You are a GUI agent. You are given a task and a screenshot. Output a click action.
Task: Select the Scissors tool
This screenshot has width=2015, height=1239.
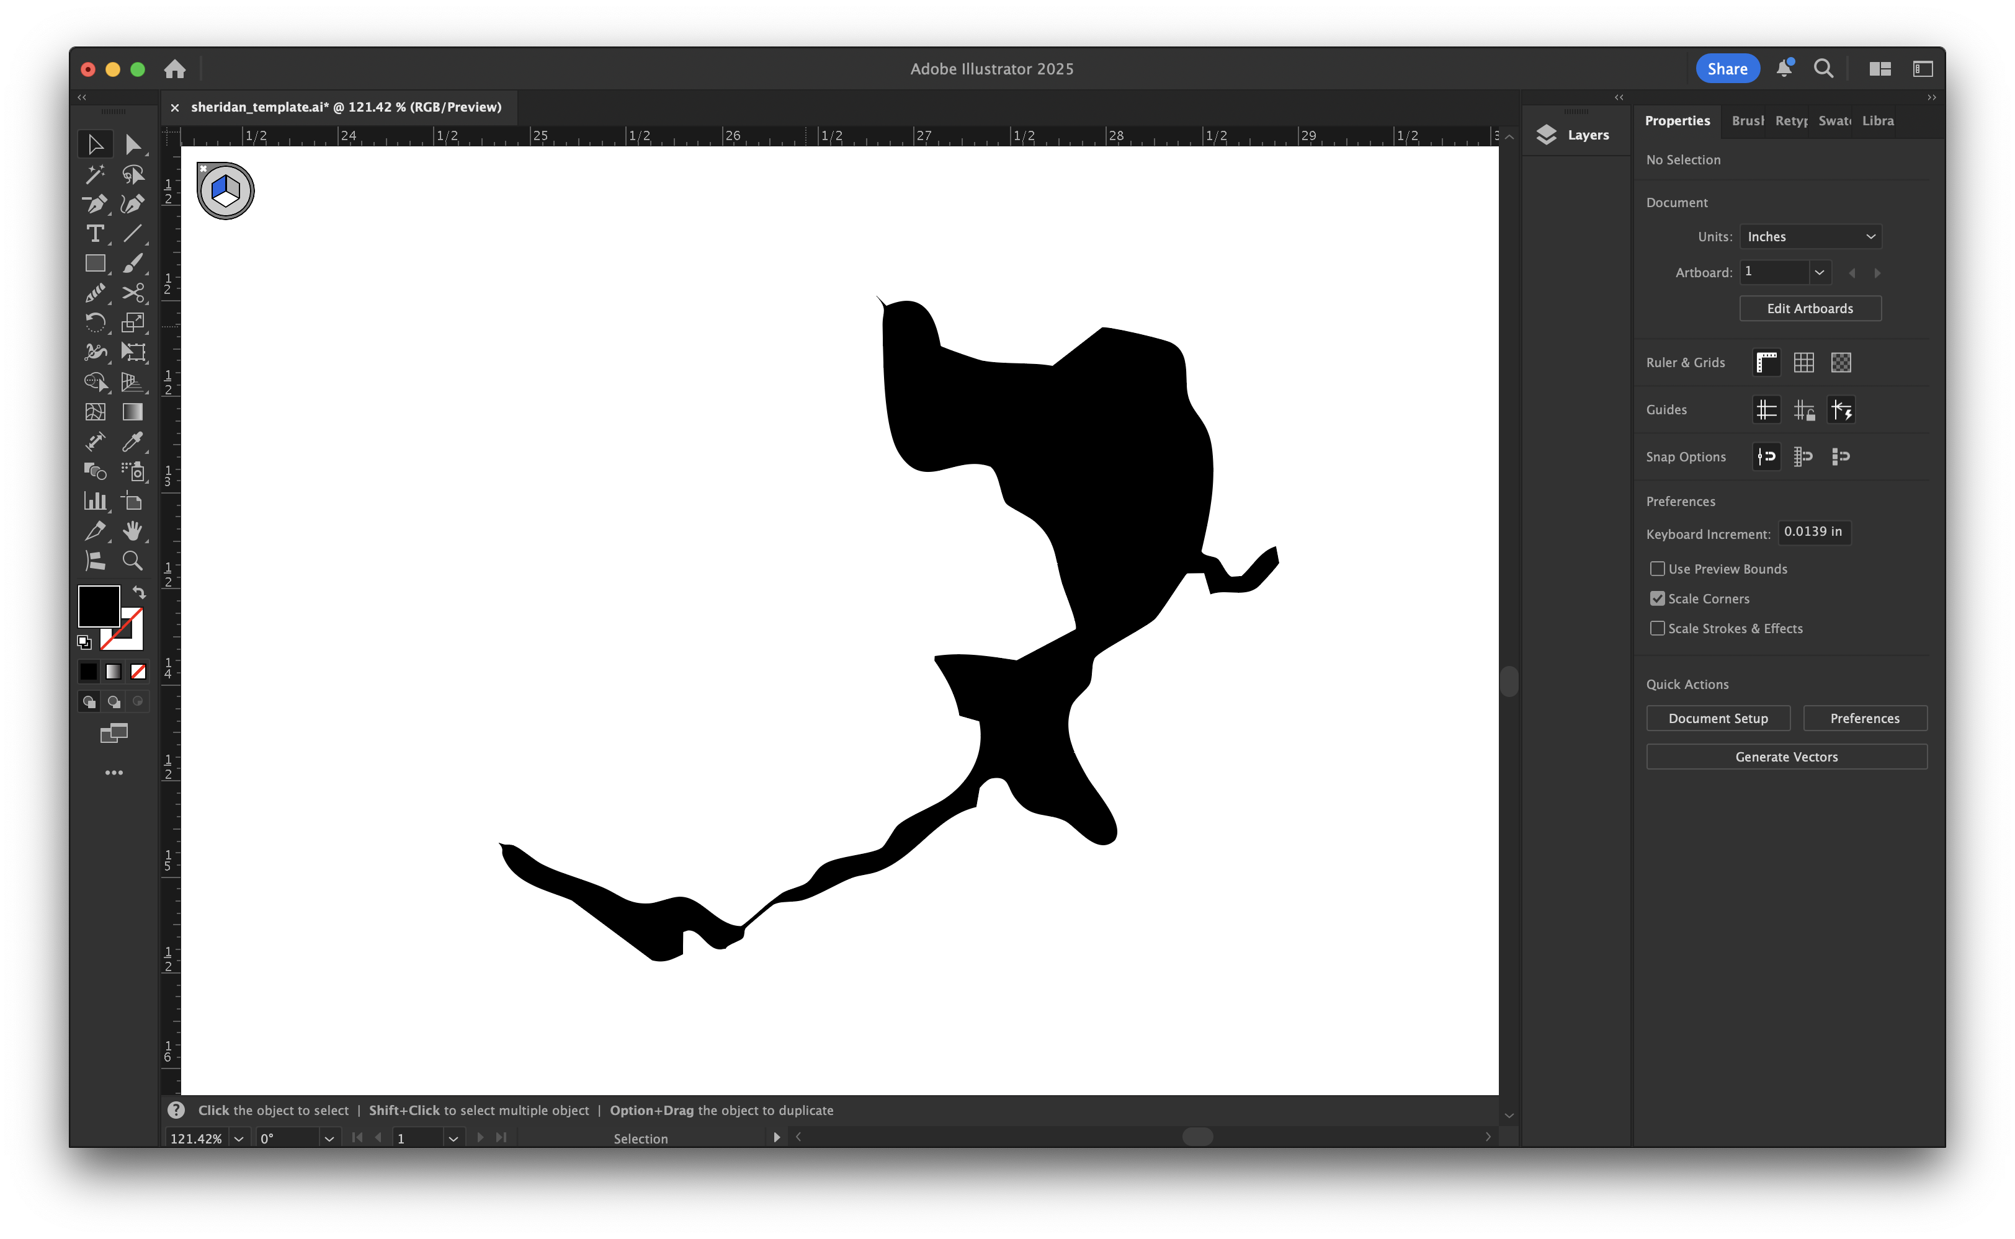[133, 293]
